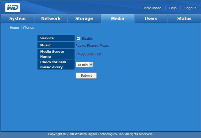Switch to the Users tab
Screen dimensions: 201x138
point(151,19)
